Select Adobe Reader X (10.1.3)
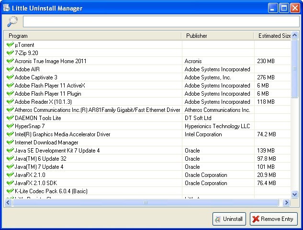The width and height of the screenshot is (303, 230). (x=43, y=102)
